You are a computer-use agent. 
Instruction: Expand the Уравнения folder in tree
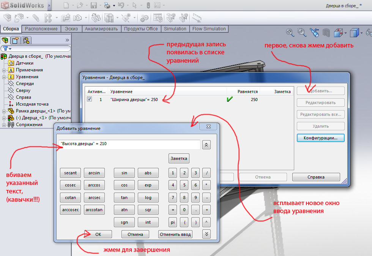coord(4,77)
